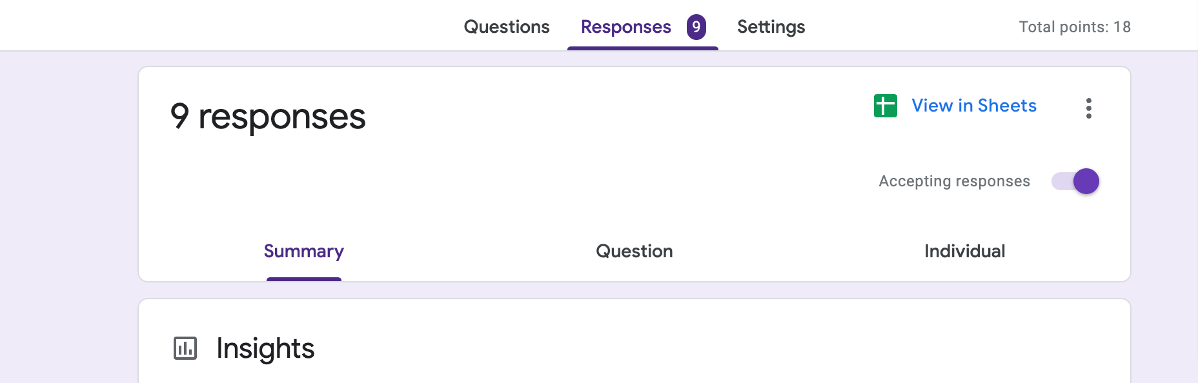The image size is (1198, 383).
Task: Click the Insights section heading
Action: pyautogui.click(x=265, y=348)
